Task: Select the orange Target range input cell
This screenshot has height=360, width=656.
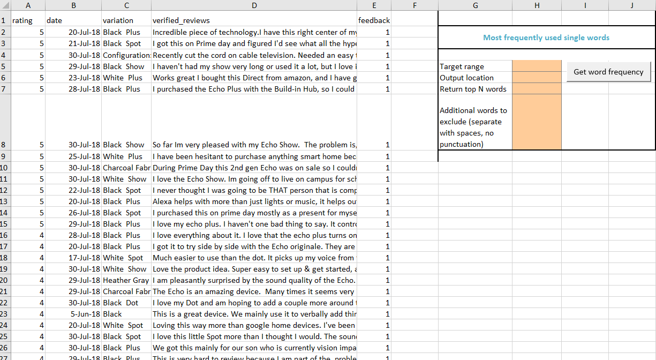Action: (x=537, y=66)
